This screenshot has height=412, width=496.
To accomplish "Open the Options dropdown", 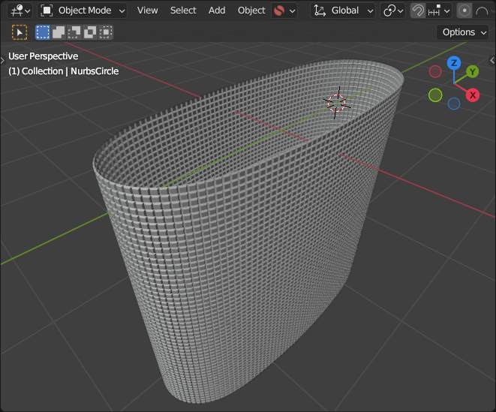I will coord(464,32).
